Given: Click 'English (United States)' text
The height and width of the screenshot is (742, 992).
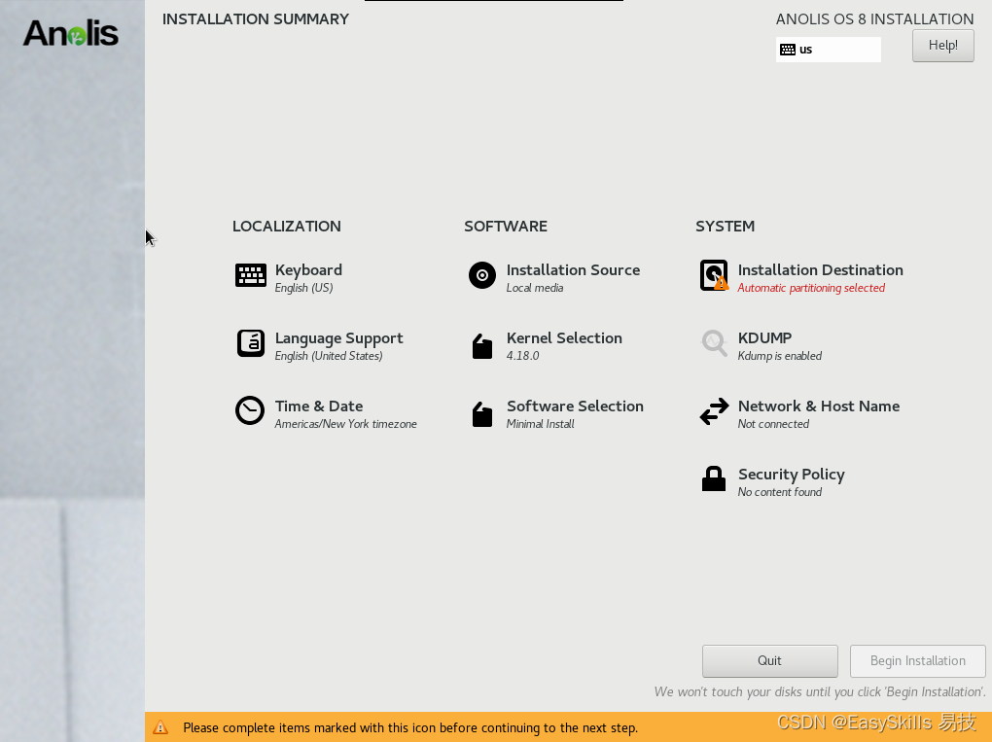Looking at the screenshot, I should (329, 356).
